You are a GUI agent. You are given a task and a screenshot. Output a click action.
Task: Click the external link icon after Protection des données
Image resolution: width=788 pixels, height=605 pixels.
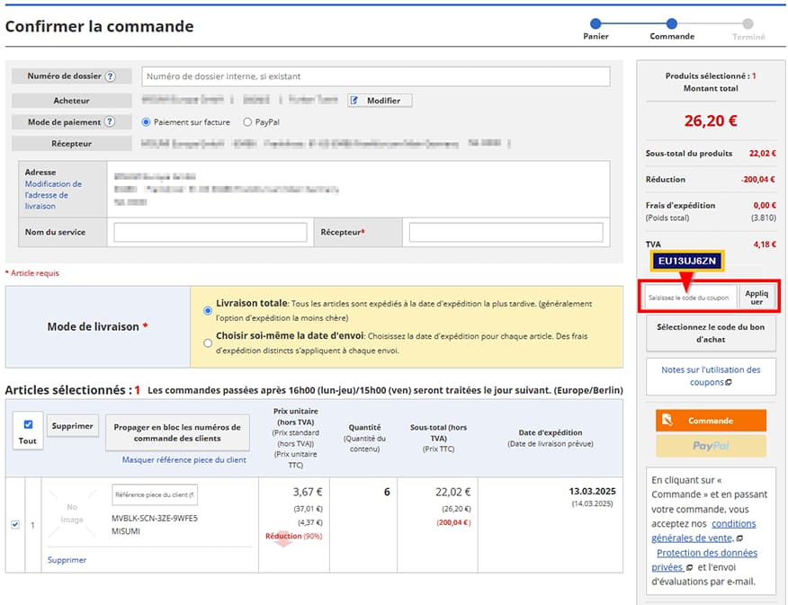click(x=689, y=567)
